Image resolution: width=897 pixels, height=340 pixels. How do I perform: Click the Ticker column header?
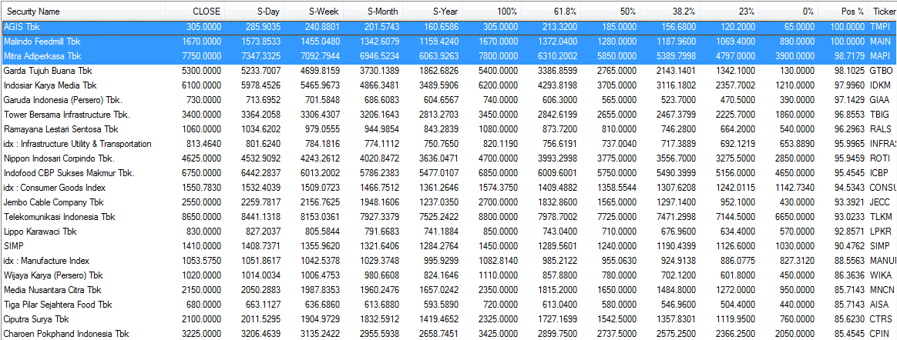click(x=882, y=12)
